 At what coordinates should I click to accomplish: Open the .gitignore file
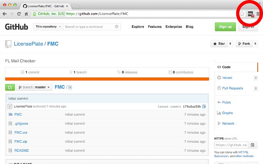21,123
